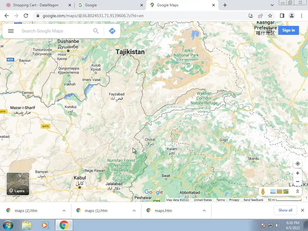Click the site lock padlock icon
This screenshot has height=231, width=308.
[38, 16]
